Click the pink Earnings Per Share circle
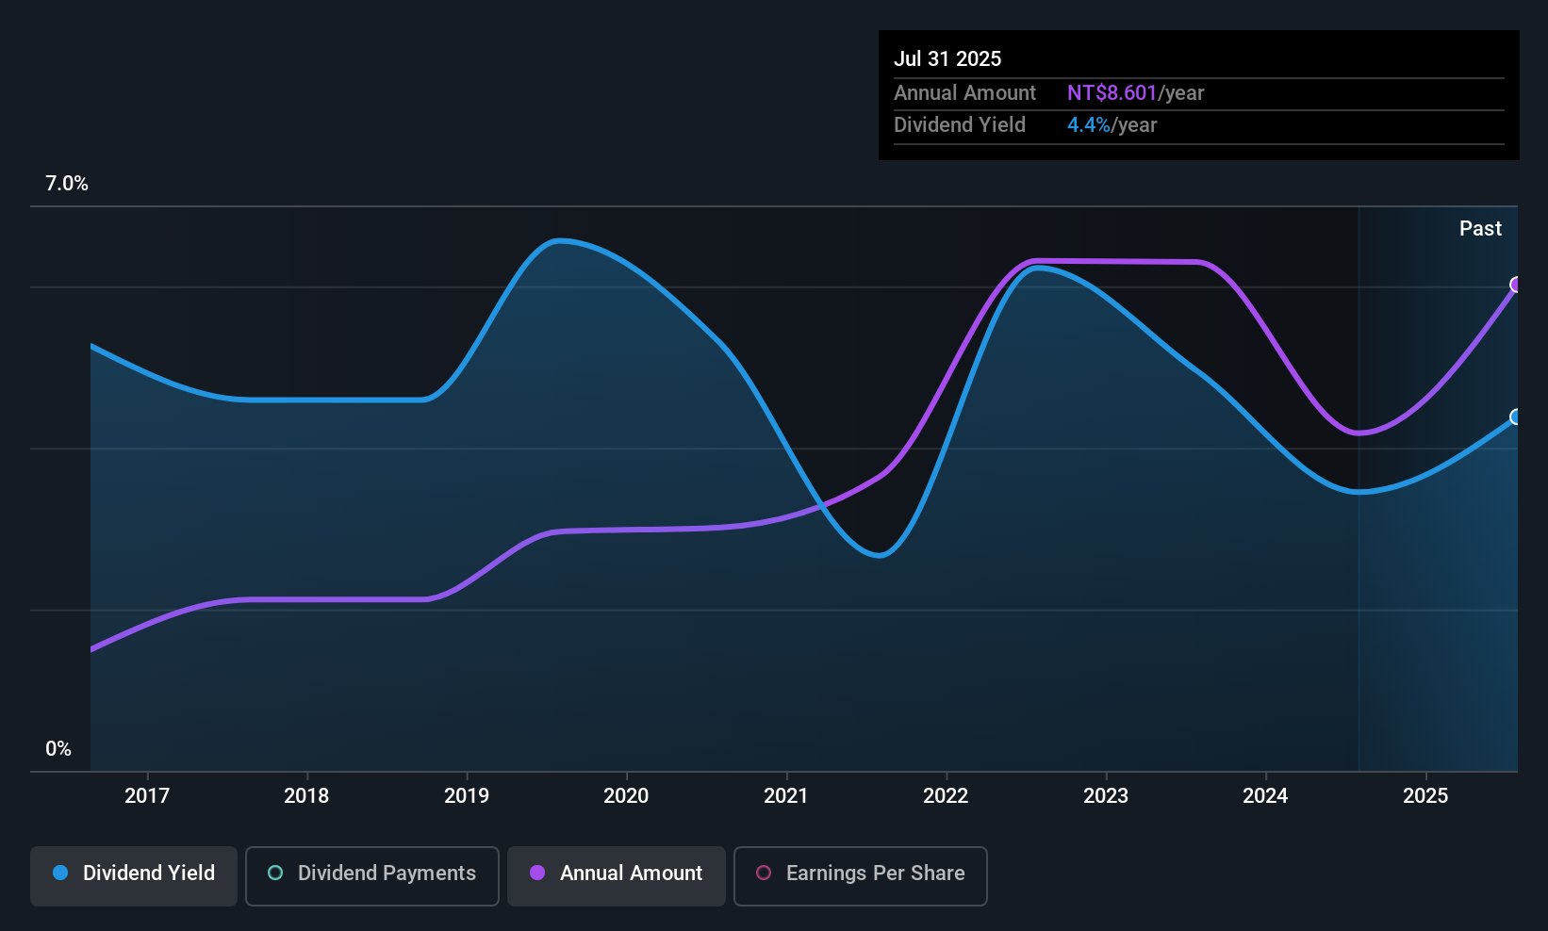Viewport: 1548px width, 931px height. pyautogui.click(x=764, y=873)
